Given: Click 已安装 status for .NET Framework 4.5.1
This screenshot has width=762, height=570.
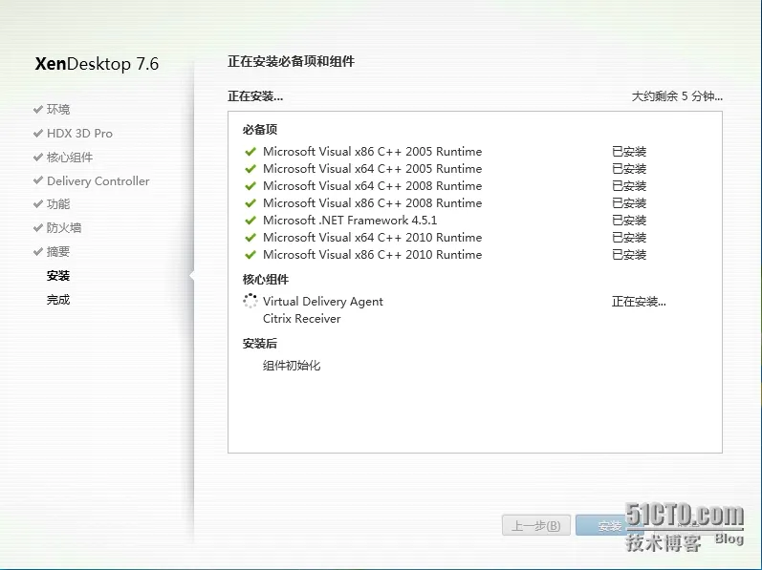Looking at the screenshot, I should click(x=629, y=221).
